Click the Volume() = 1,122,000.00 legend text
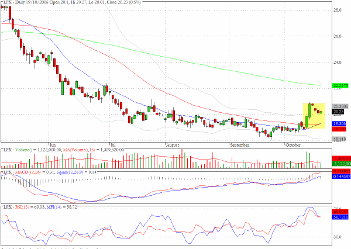 coord(38,150)
